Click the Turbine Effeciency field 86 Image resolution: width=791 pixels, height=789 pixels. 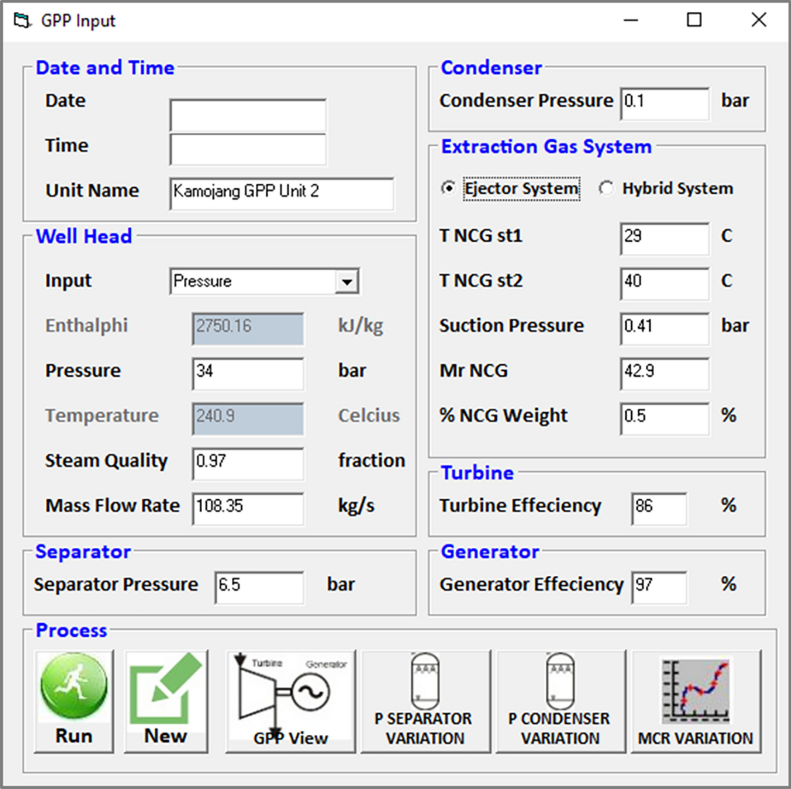point(660,509)
